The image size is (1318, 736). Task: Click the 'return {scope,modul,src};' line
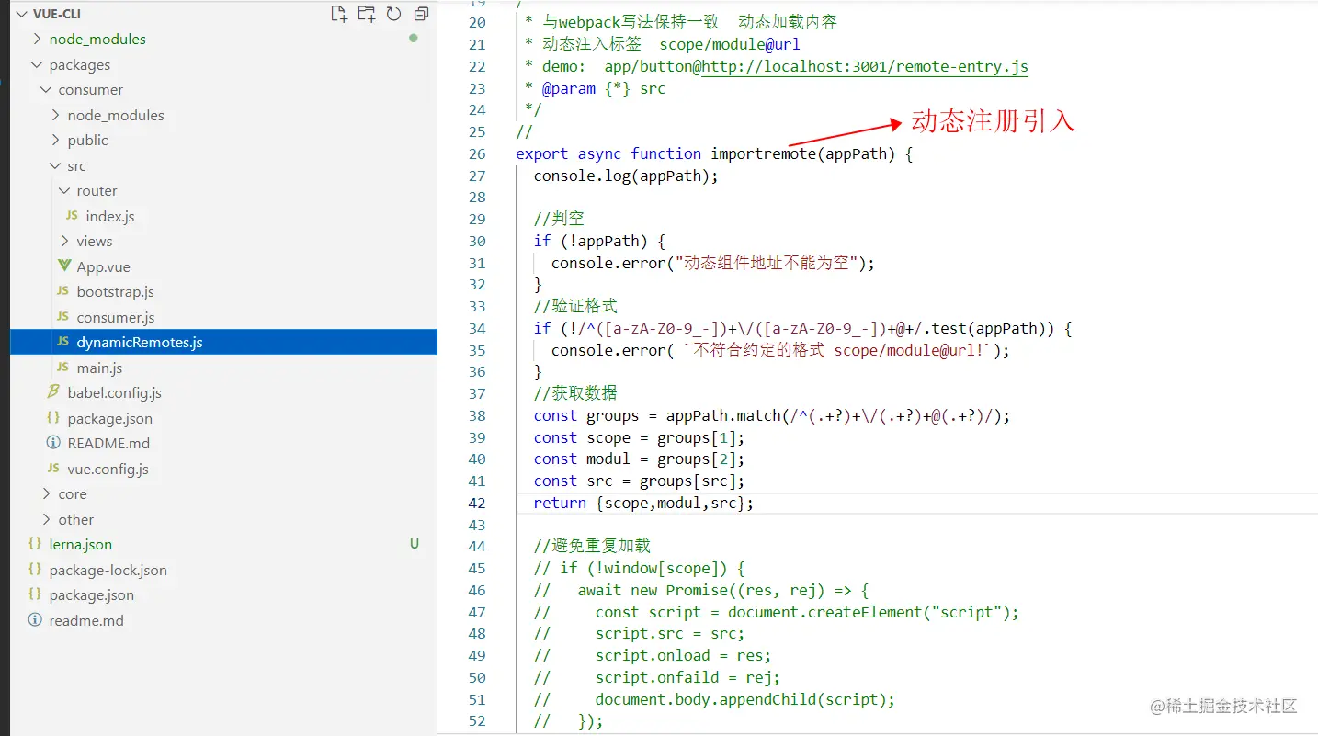[x=643, y=503]
